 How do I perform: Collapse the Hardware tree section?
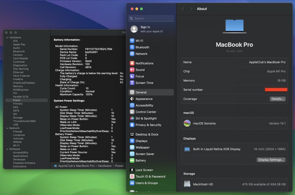[7, 38]
